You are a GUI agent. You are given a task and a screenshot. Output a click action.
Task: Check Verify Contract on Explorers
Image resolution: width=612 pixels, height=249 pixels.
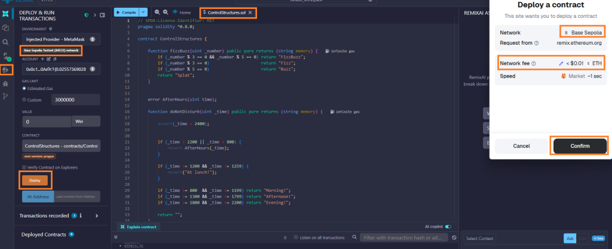pyautogui.click(x=25, y=167)
